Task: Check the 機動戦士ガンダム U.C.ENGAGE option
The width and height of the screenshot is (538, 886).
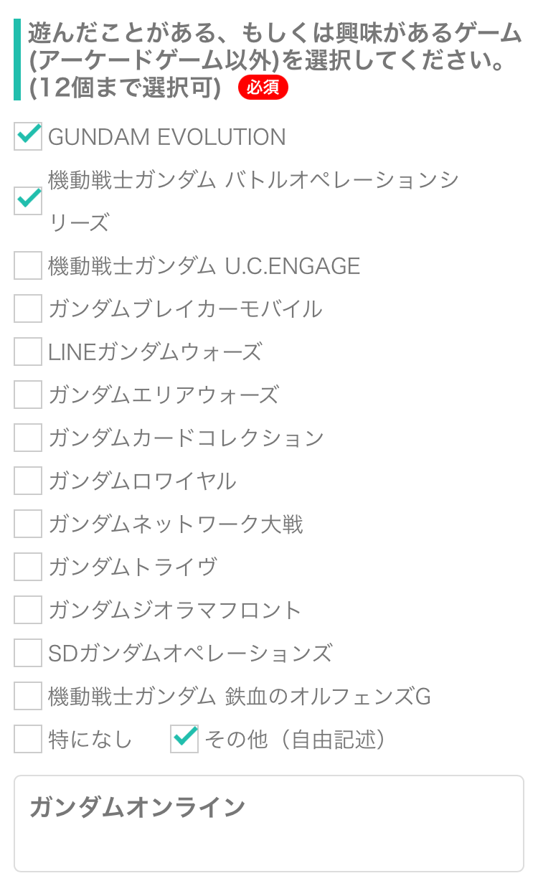Action: coord(28,266)
